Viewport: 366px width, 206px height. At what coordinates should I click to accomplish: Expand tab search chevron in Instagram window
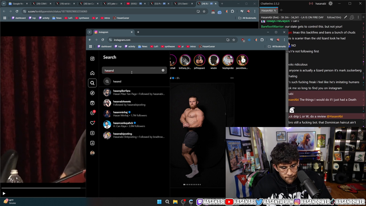[89, 32]
